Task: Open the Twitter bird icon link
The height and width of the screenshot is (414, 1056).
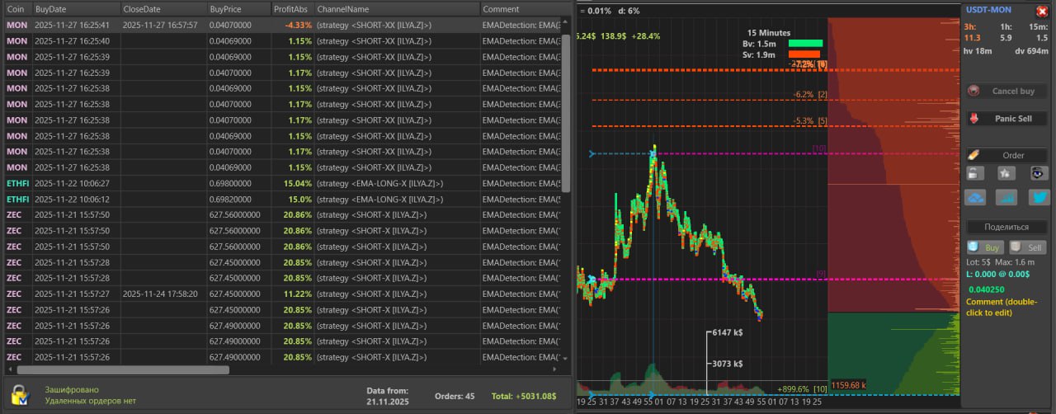Action: point(1038,197)
